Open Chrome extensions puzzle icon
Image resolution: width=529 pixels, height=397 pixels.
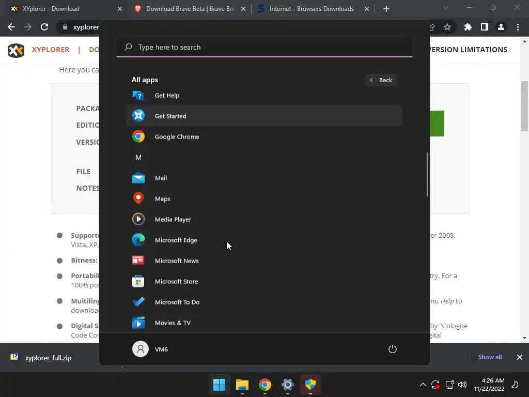pyautogui.click(x=468, y=27)
